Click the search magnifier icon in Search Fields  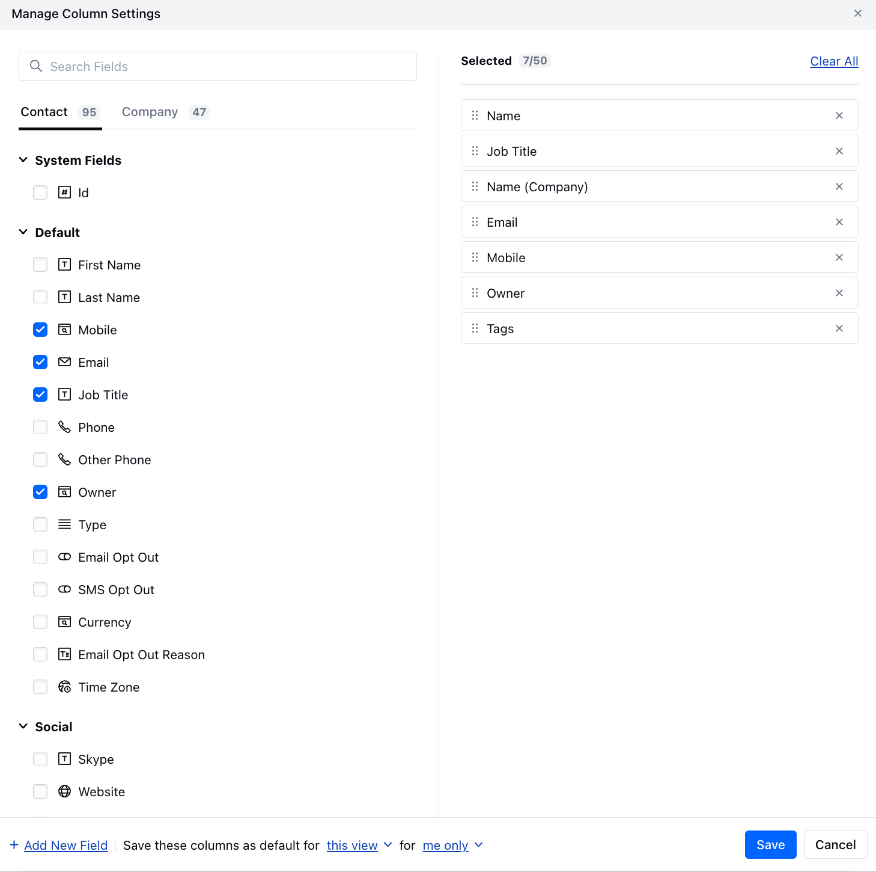point(36,66)
